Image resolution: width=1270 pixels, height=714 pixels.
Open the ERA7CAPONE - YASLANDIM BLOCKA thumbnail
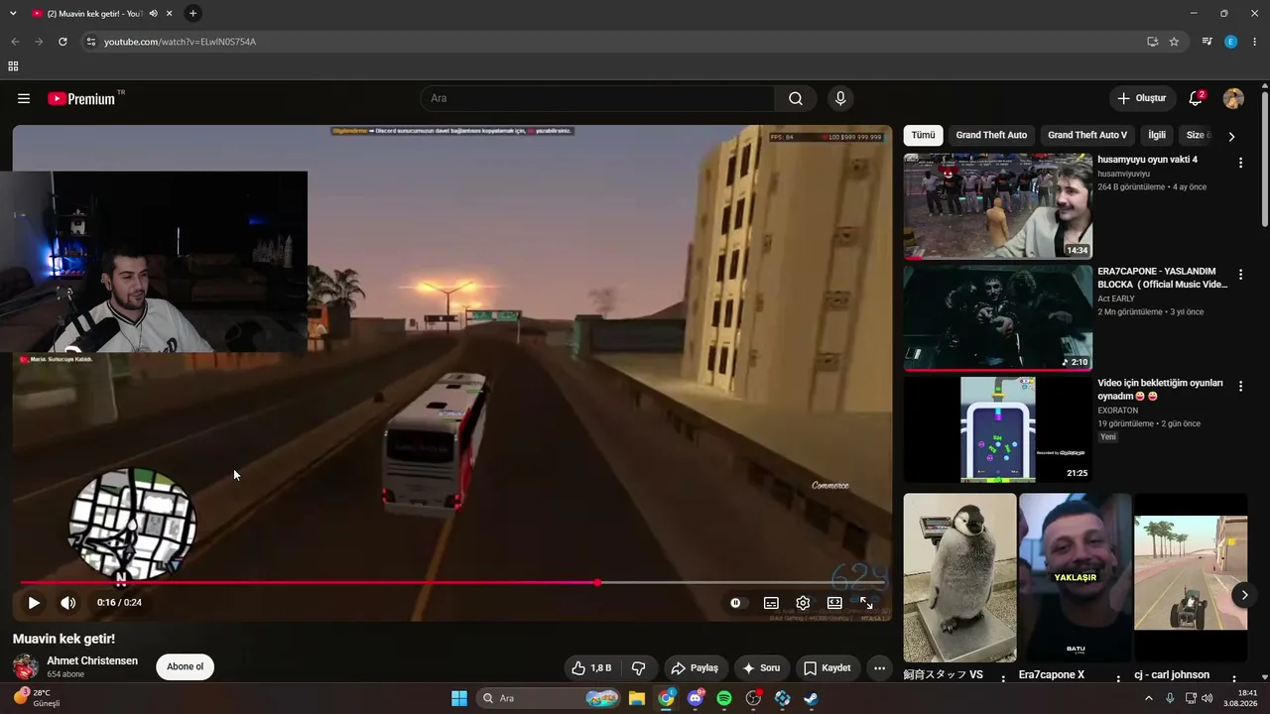point(997,317)
